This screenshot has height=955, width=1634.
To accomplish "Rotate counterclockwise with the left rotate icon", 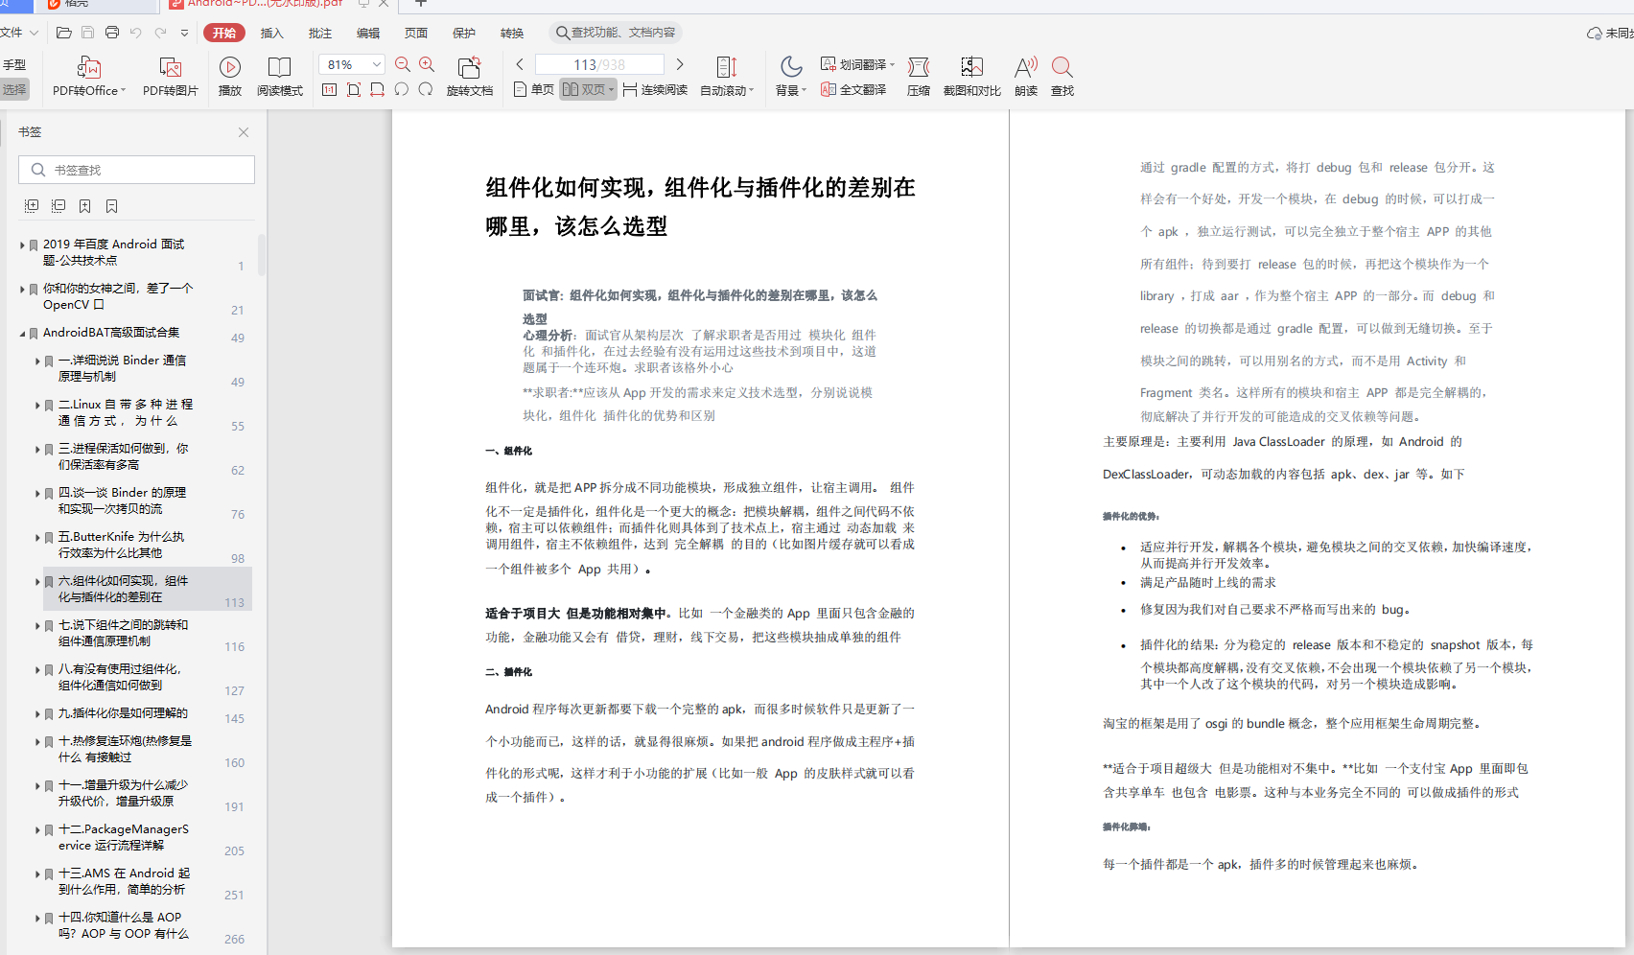I will tap(402, 90).
